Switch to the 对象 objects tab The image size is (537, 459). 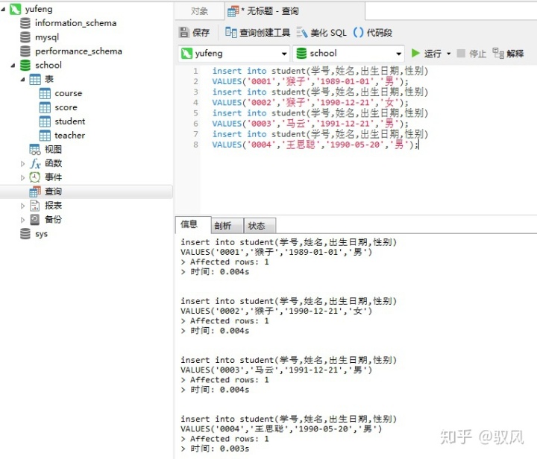tap(199, 11)
